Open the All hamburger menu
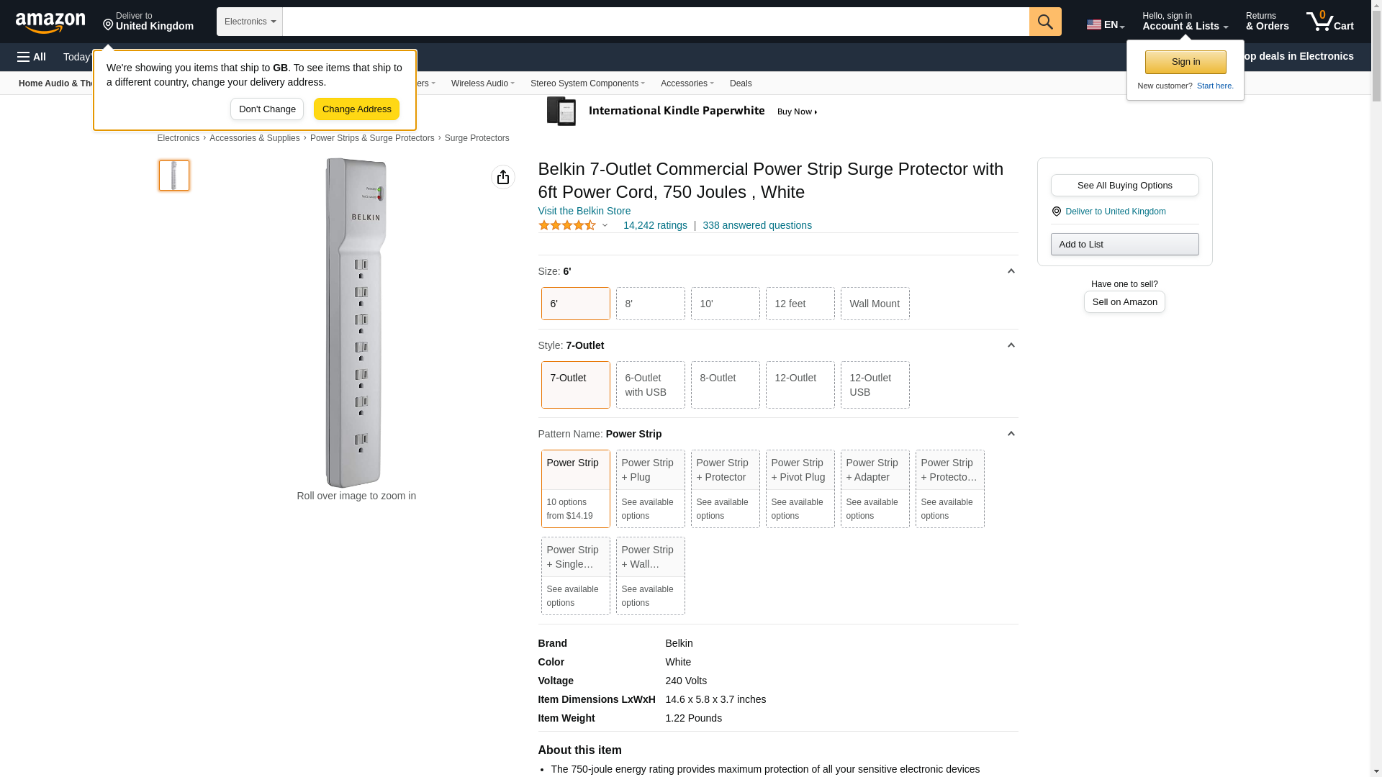Viewport: 1382px width, 777px height. click(32, 57)
